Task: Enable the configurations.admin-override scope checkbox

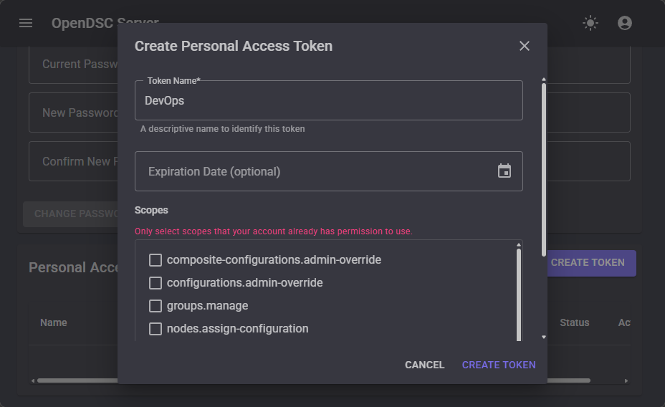Action: 156,282
